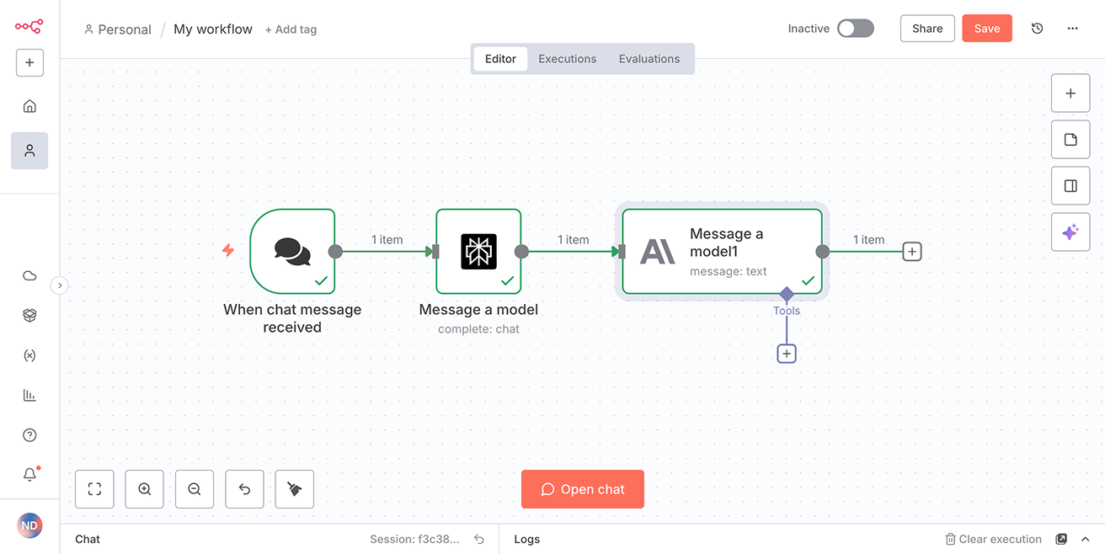
Task: Toggle the Inactive workflow switch
Action: click(x=855, y=29)
